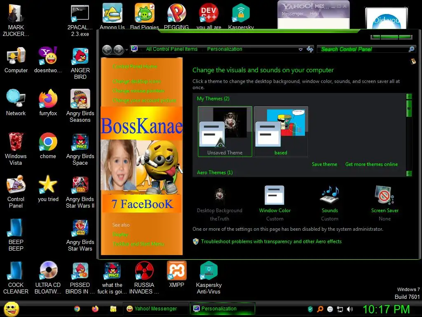Select the Personalization breadcrumb
The image size is (422, 317).
[225, 49]
